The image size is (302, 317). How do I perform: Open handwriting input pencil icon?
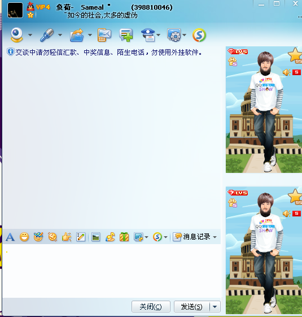point(81,237)
